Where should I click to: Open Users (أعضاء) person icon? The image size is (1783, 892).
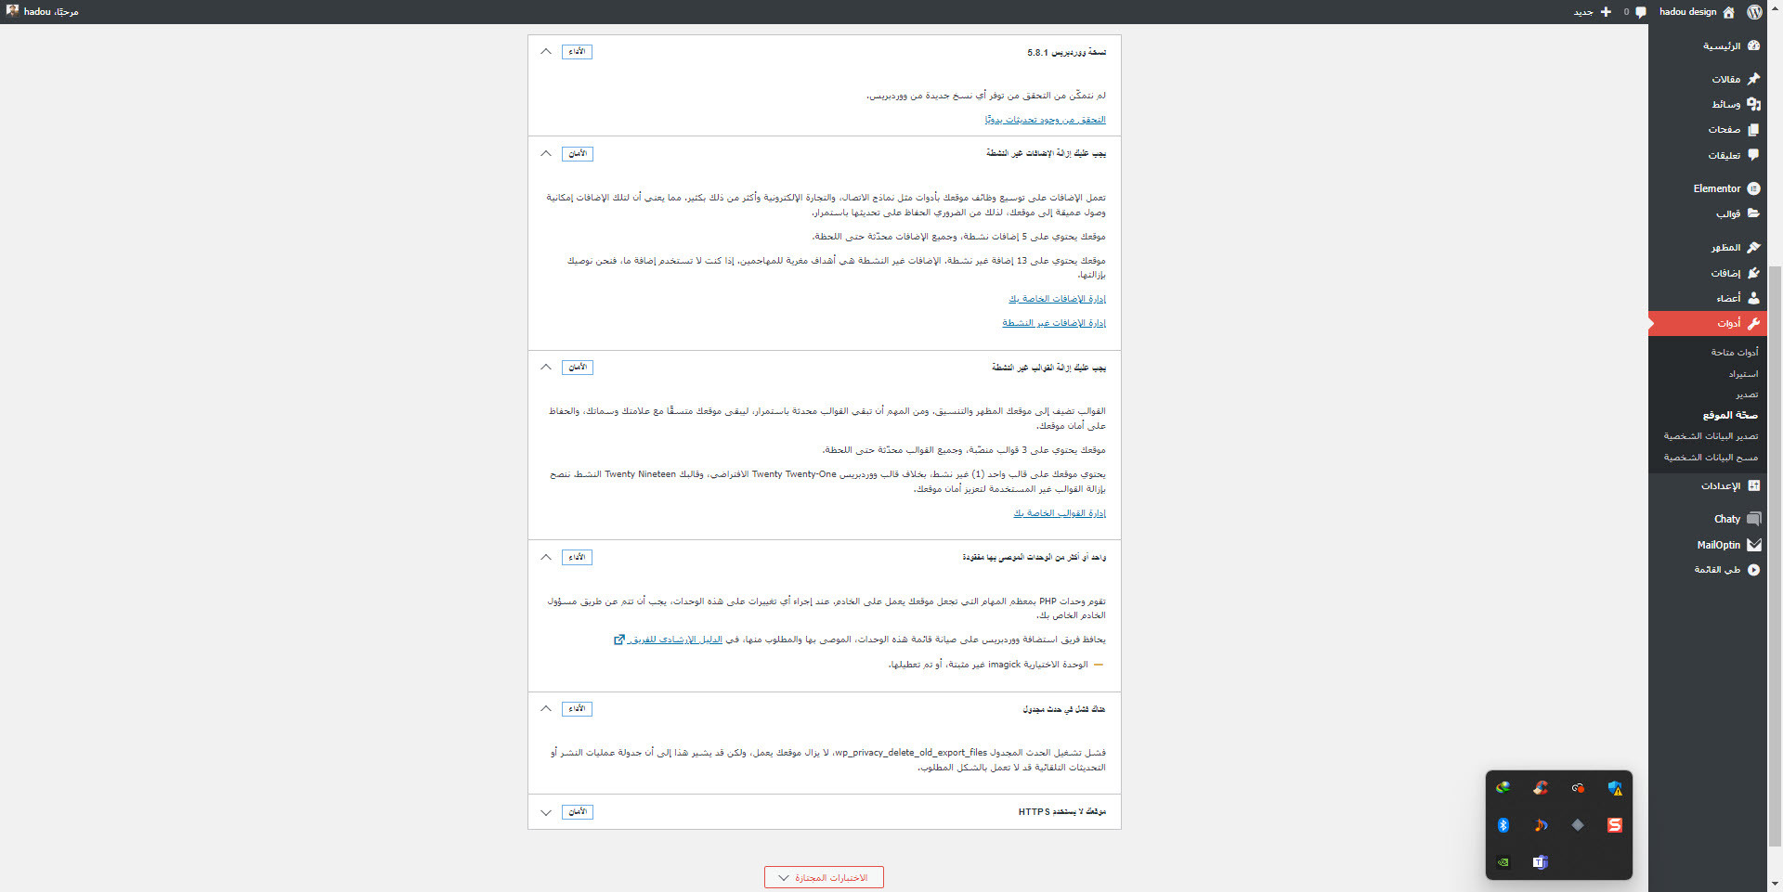click(x=1753, y=298)
